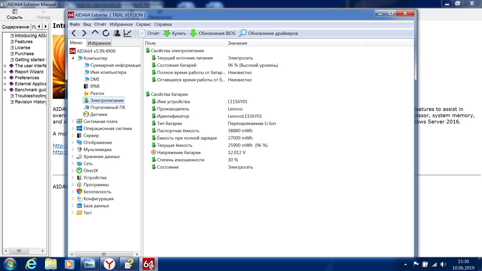Expand DirectX node
Image resolution: width=482 pixels, height=271 pixels.
pyautogui.click(x=73, y=170)
